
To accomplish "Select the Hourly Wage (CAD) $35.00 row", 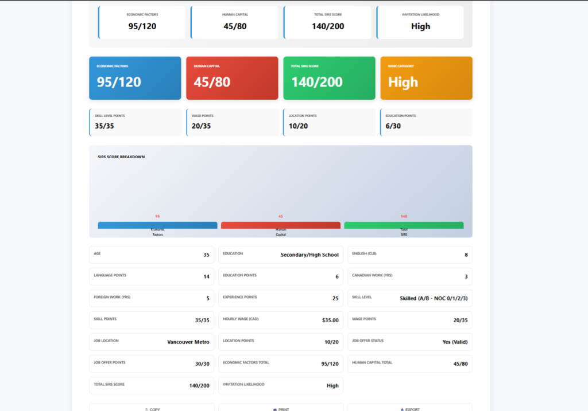I will coord(280,320).
